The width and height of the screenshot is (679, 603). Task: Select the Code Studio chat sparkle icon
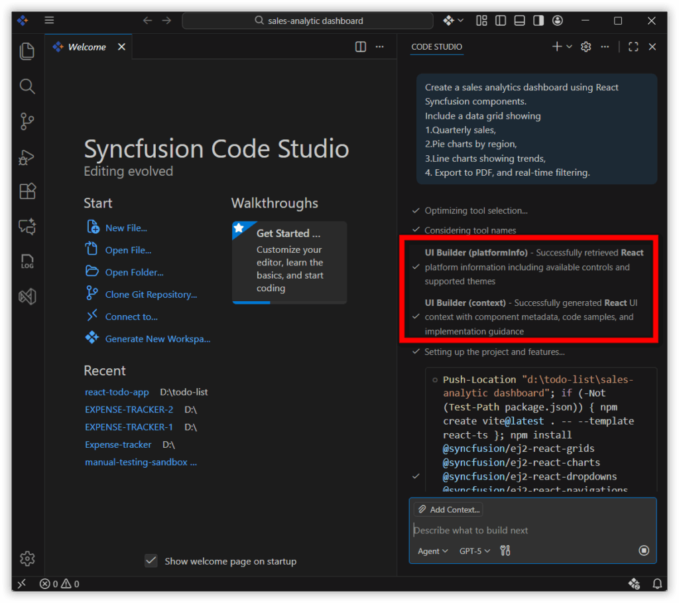coord(27,227)
